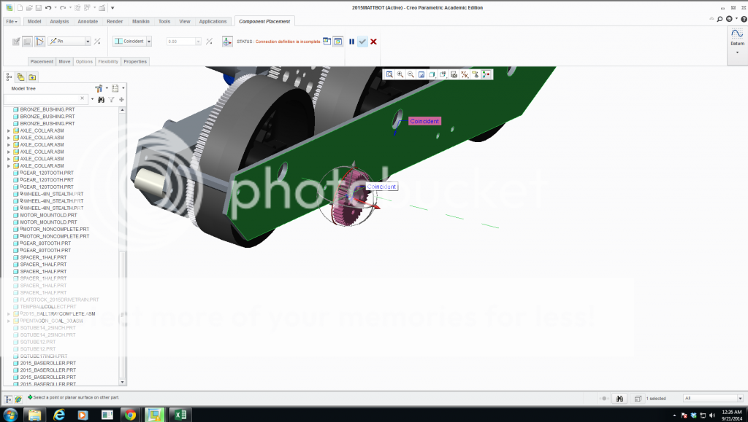The width and height of the screenshot is (748, 422).
Task: Click the 3D Dragger icon in the graphics toolbar
Action: click(x=486, y=74)
